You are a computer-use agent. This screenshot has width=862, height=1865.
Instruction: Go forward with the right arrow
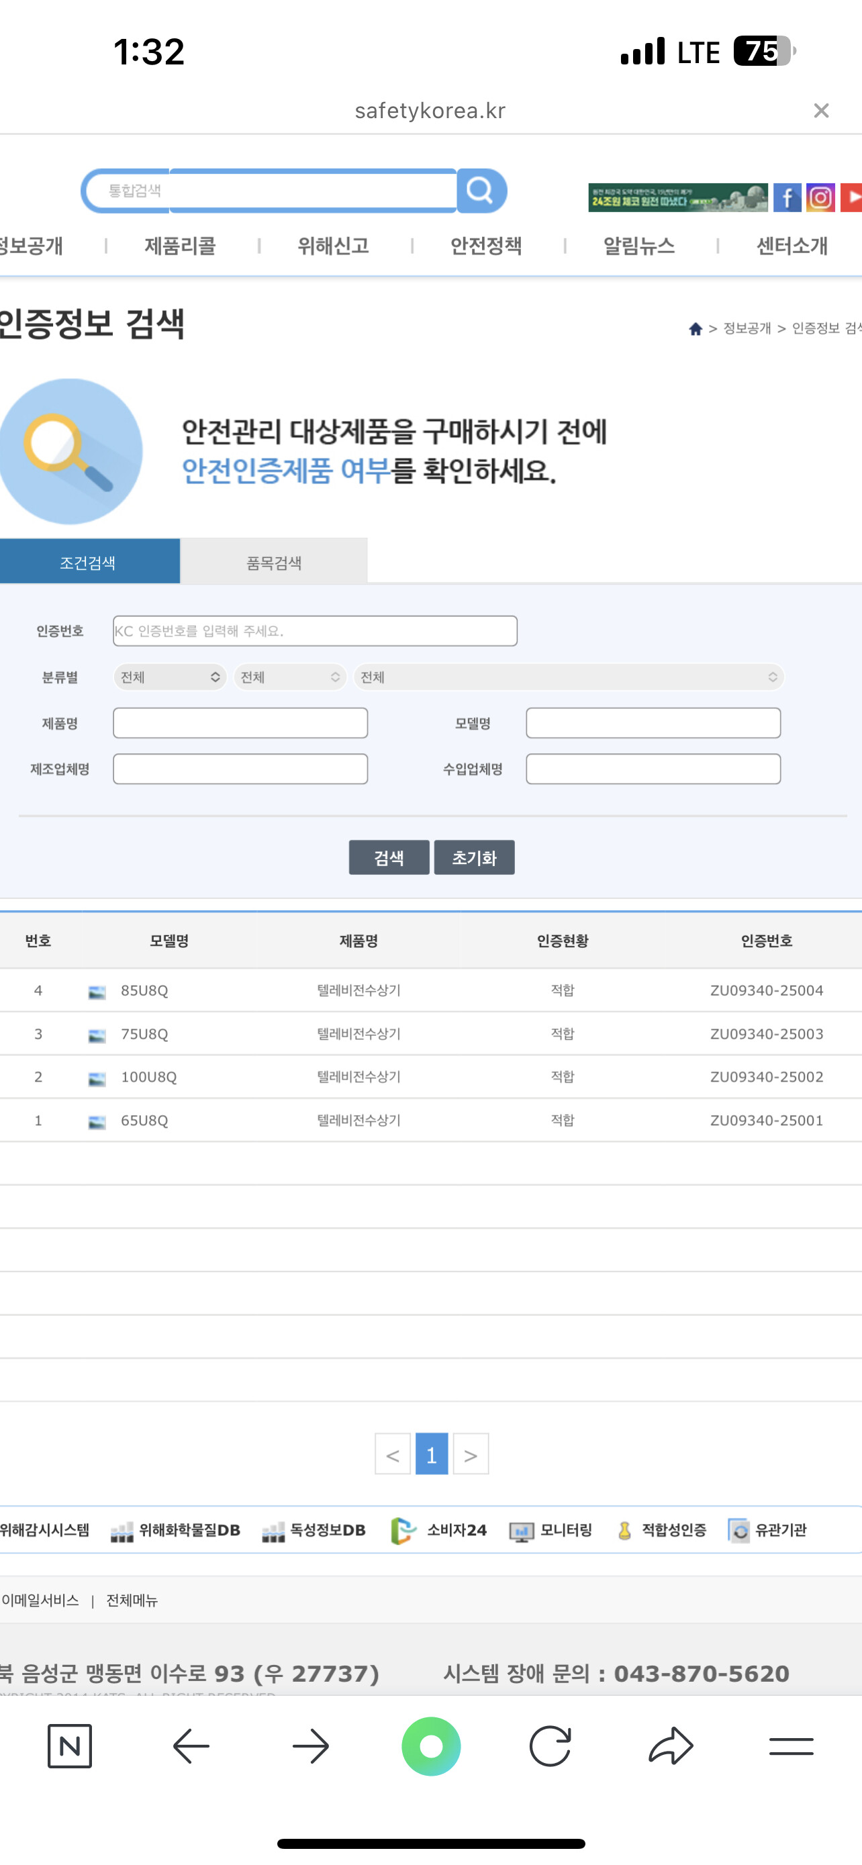coord(312,1746)
